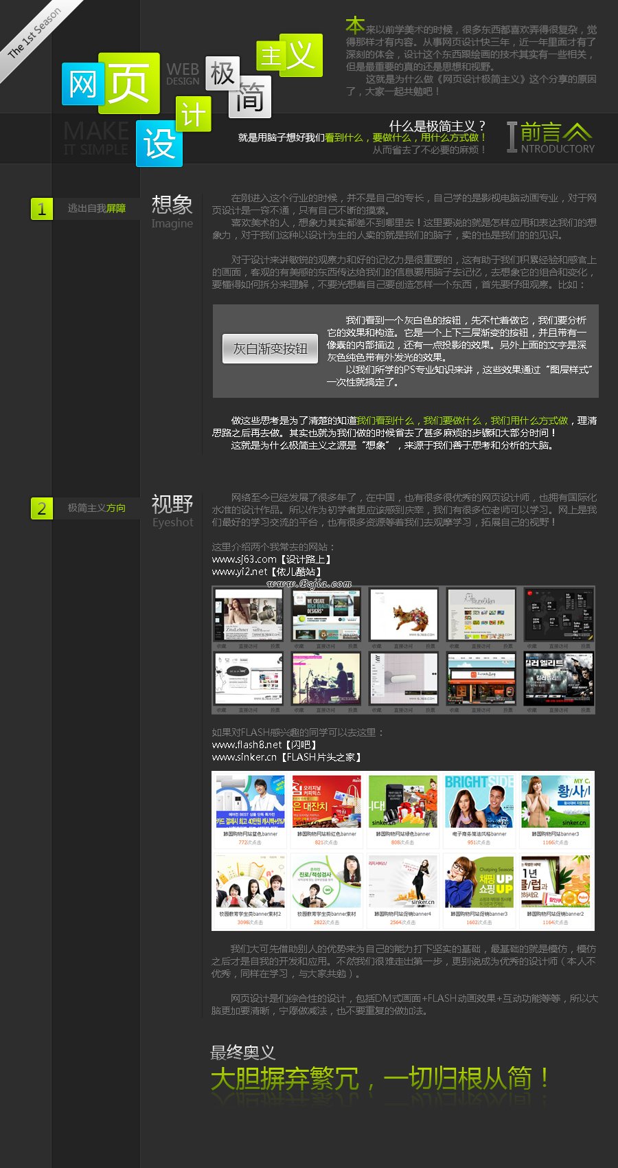
Task: Click the blue 网 title tile
Action: [x=83, y=84]
